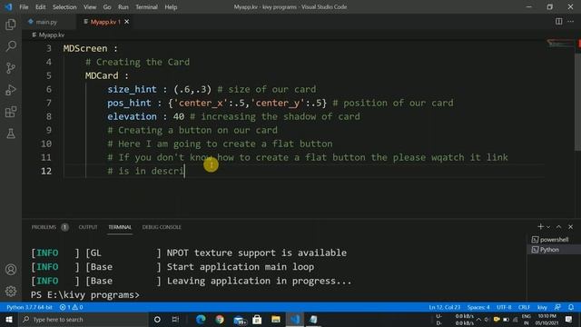Click the Windows taskbar search box
Image resolution: width=581 pixels, height=327 pixels.
click(83, 319)
